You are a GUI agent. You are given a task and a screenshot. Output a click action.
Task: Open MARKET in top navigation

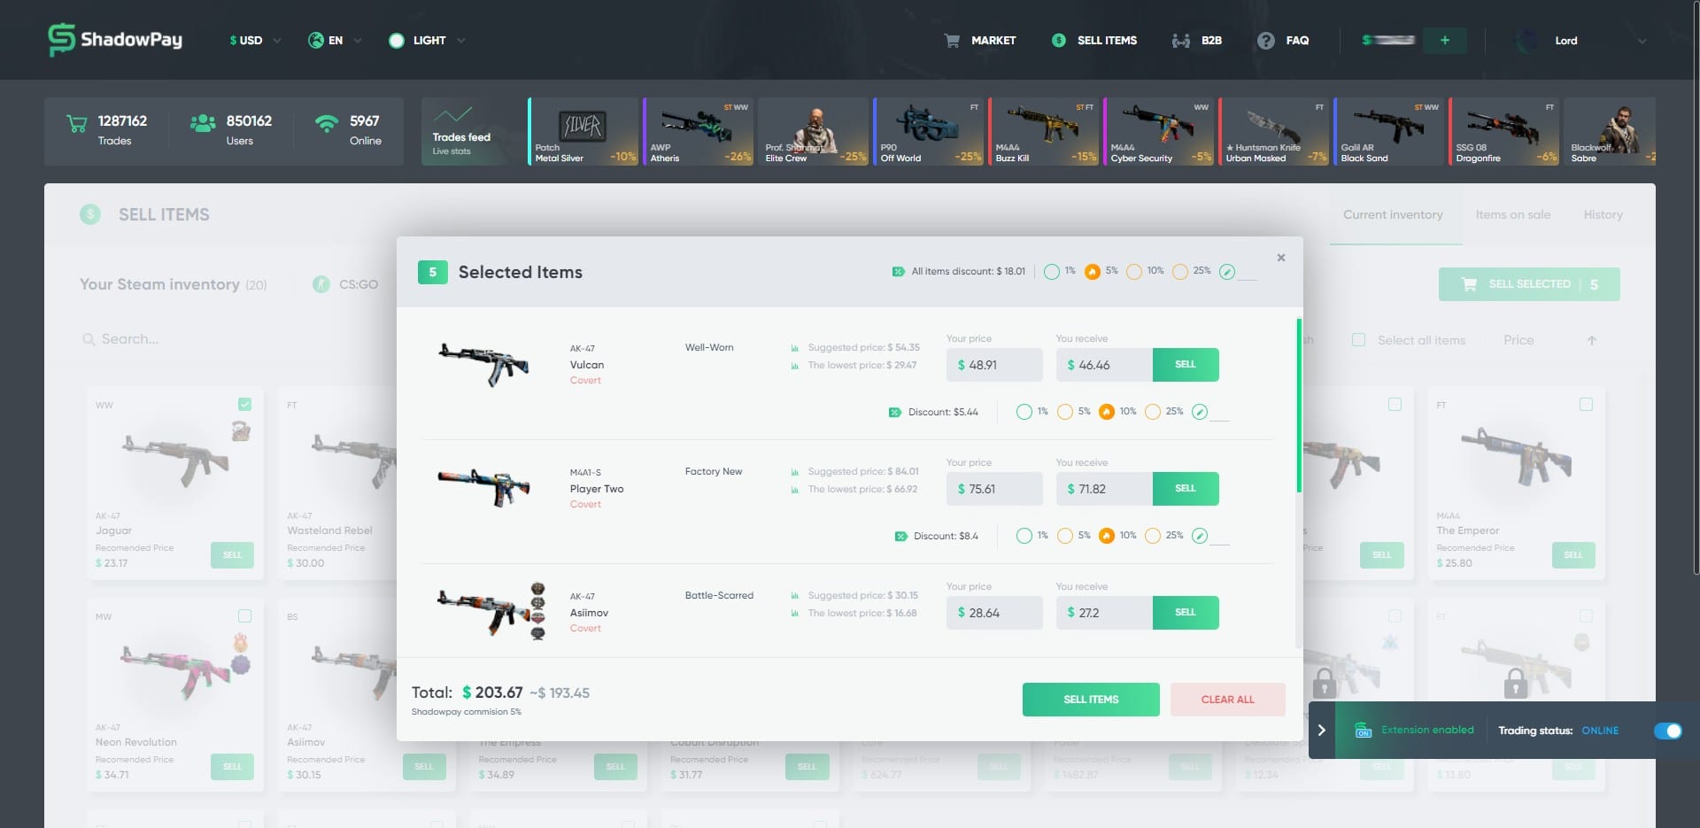point(993,41)
